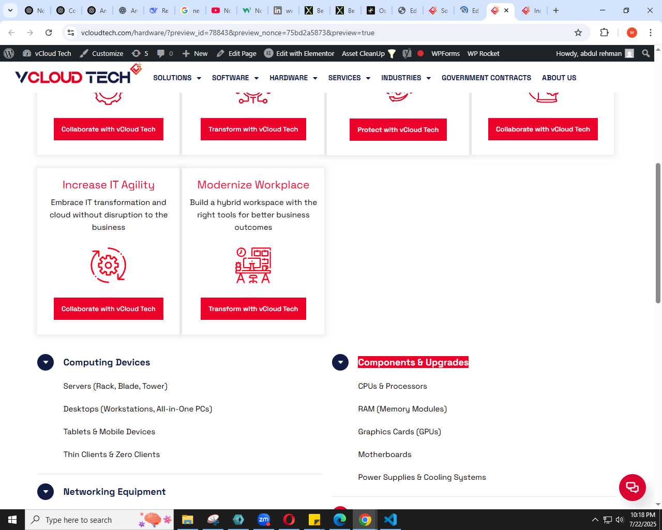Click the WordPress logo in the admin bar
This screenshot has height=530, width=662.
pos(9,53)
